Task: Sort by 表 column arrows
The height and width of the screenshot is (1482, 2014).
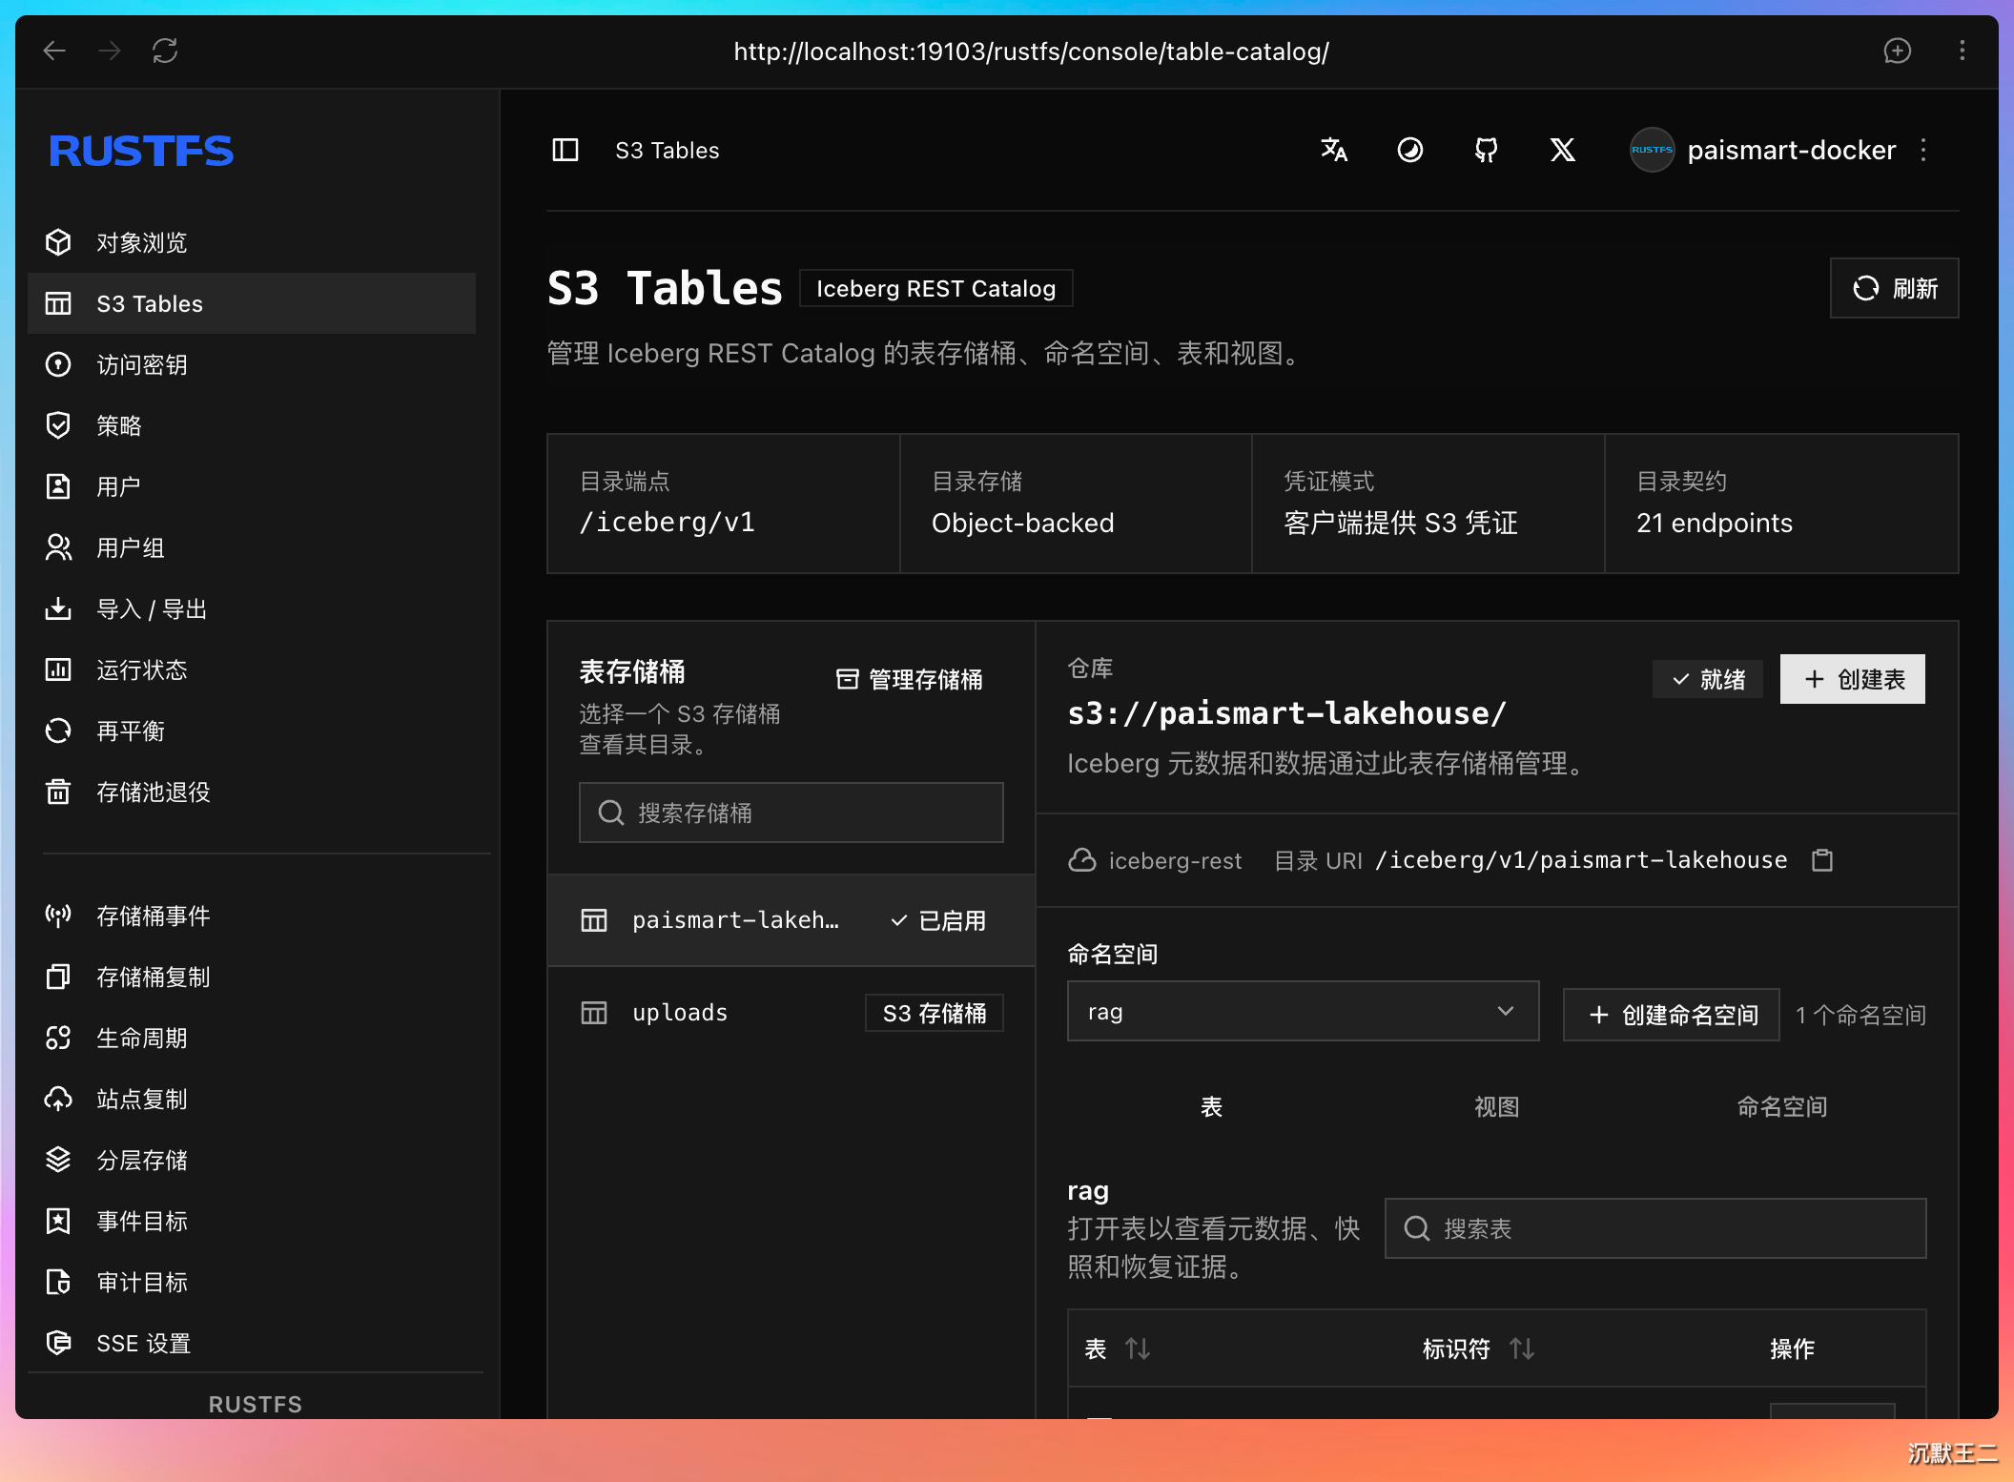Action: (x=1138, y=1348)
